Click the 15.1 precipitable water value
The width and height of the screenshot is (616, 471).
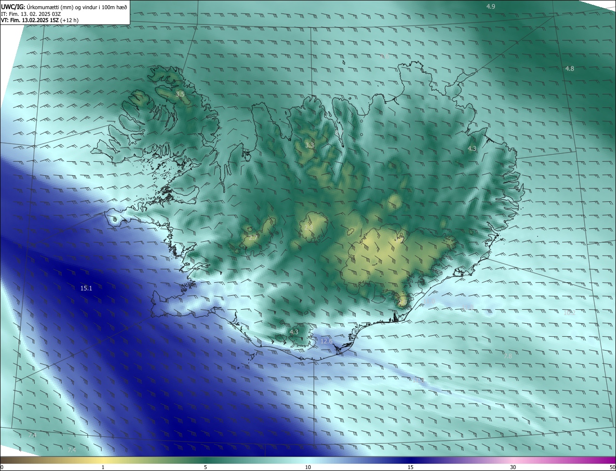pos(86,288)
